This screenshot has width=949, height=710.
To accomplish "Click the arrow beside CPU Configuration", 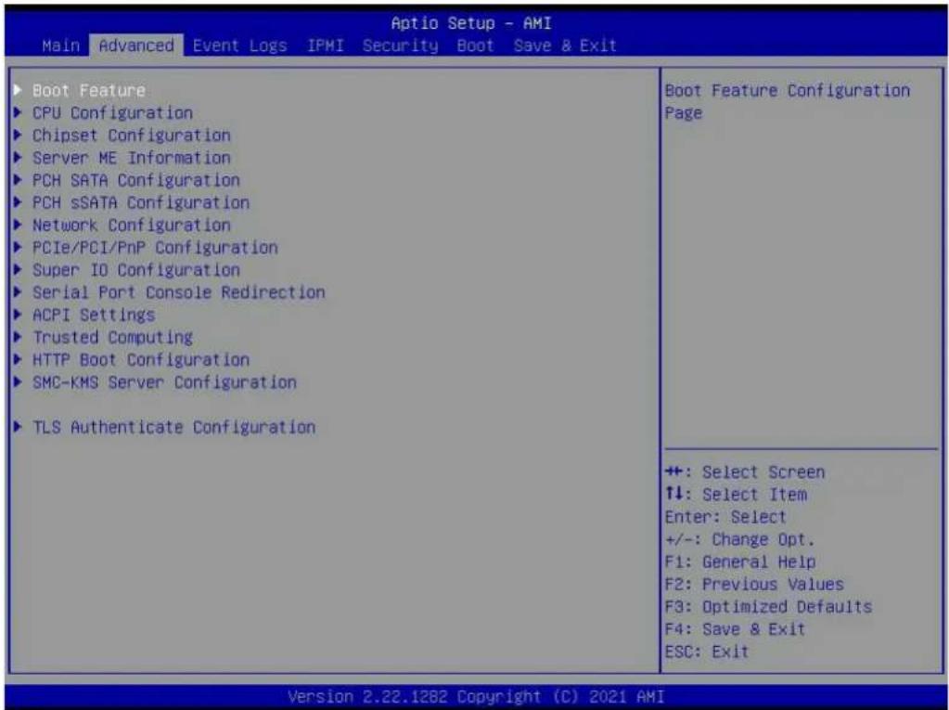I will tap(19, 112).
